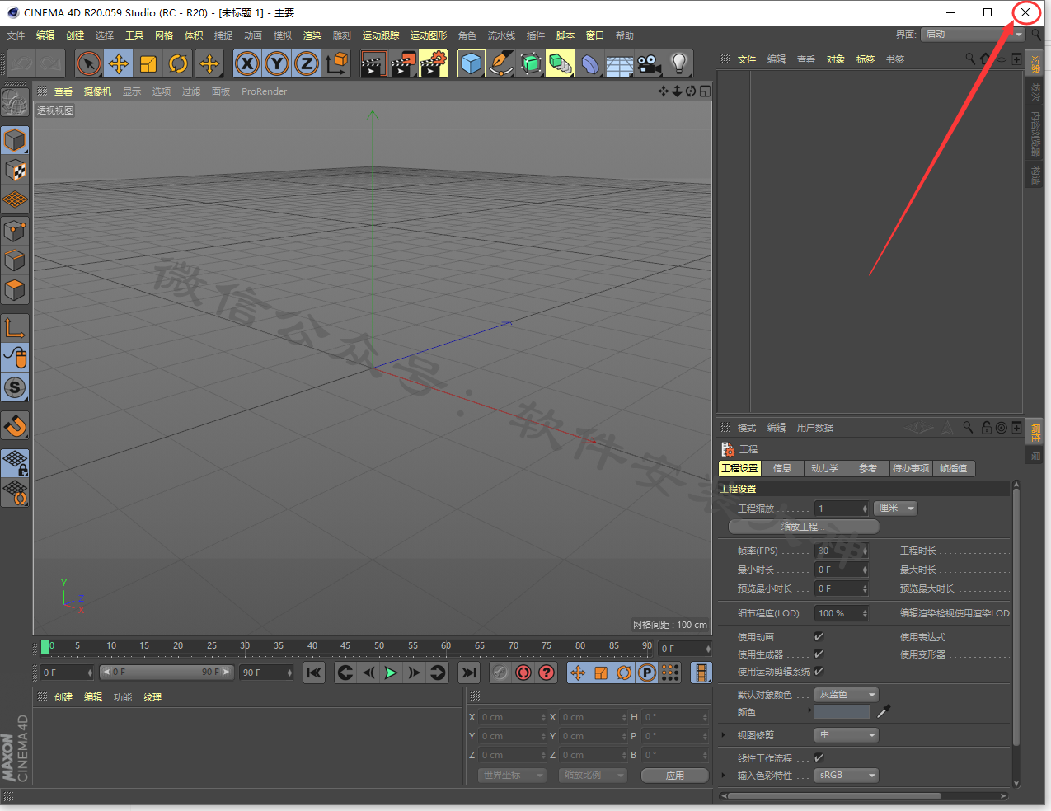Image resolution: width=1051 pixels, height=811 pixels.
Task: Expand the 视图修剪 disclosure triangle
Action: [724, 734]
